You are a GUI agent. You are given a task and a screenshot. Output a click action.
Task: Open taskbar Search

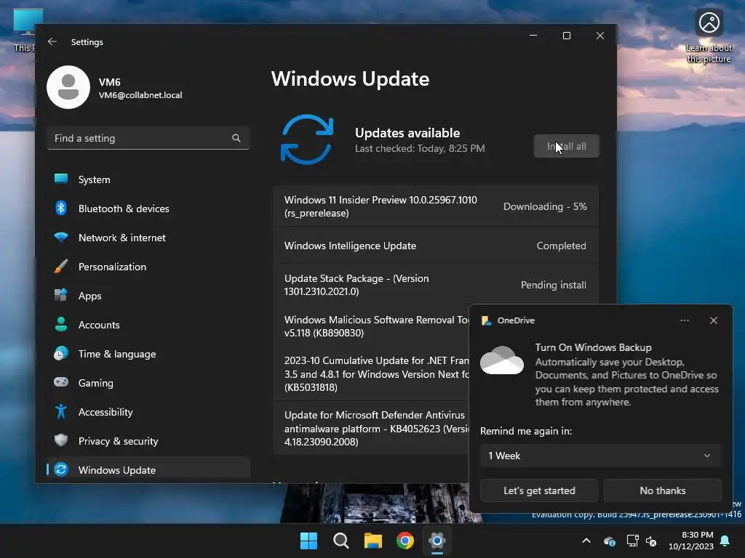pyautogui.click(x=340, y=541)
